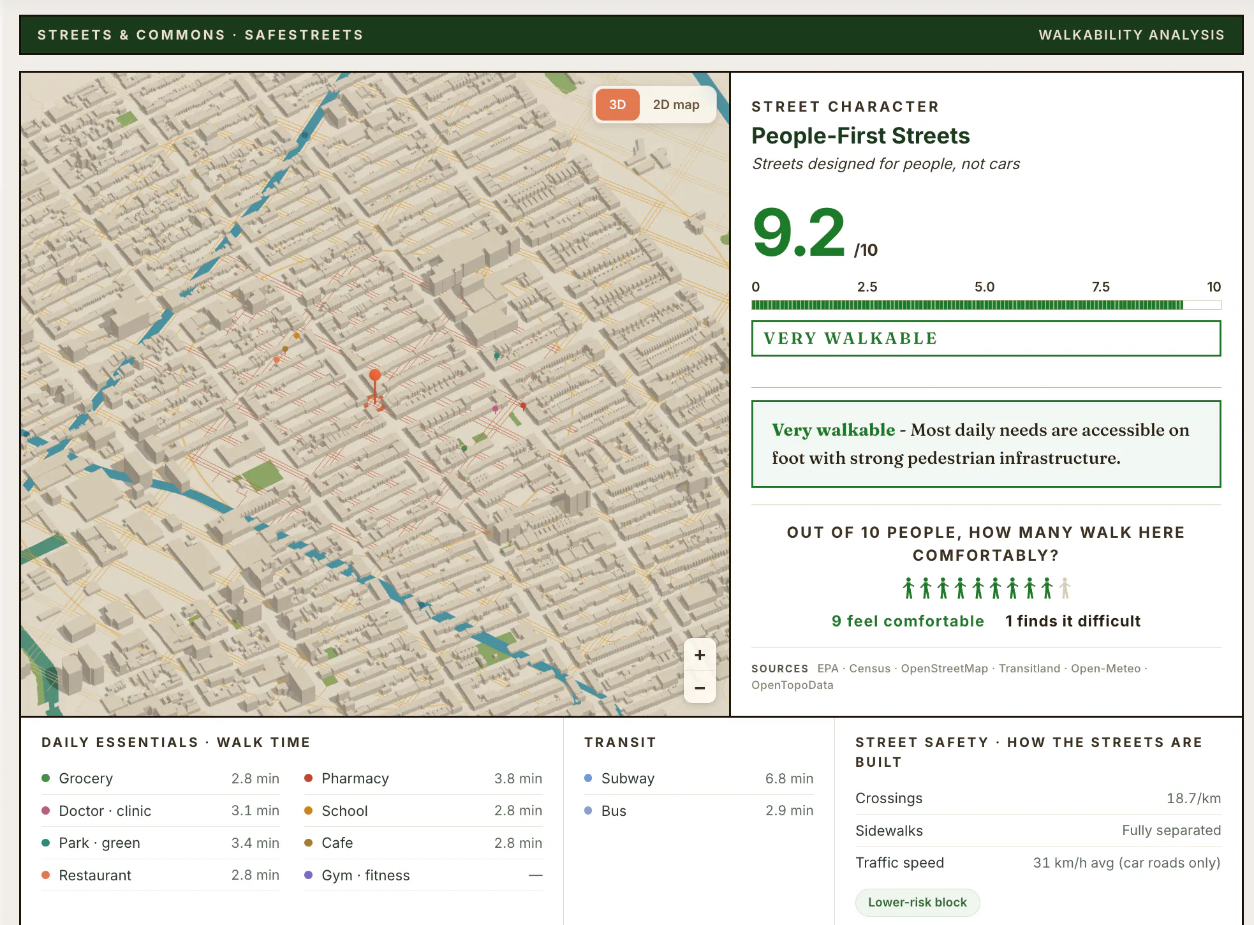This screenshot has width=1254, height=925.
Task: Click the Traffic speed 31 km/h value
Action: click(x=1126, y=863)
